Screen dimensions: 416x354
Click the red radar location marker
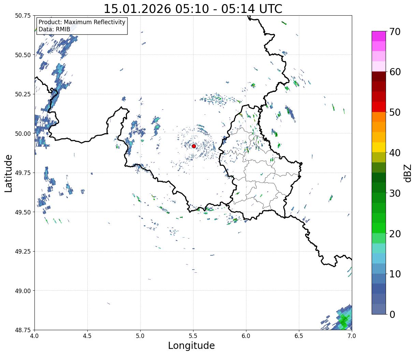[194, 146]
